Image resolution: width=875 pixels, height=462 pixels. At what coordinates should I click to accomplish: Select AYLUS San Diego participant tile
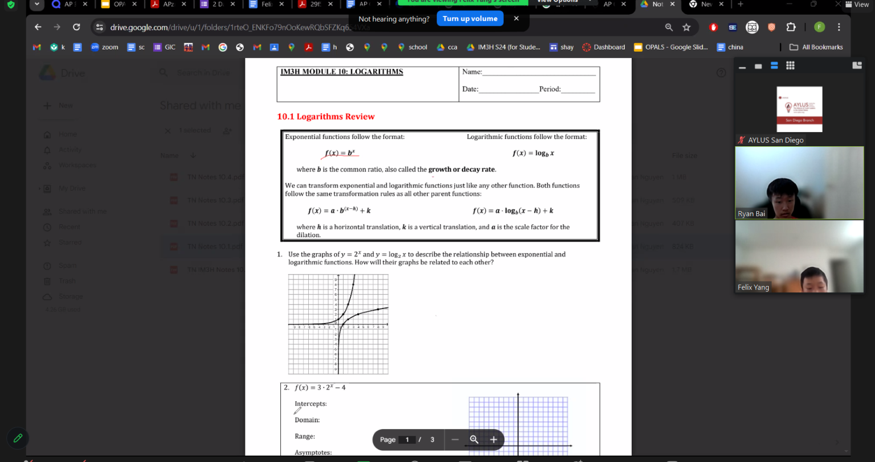click(x=799, y=110)
